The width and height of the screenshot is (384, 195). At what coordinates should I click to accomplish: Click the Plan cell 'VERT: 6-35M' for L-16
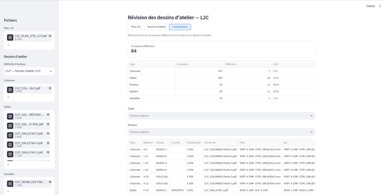point(260,170)
